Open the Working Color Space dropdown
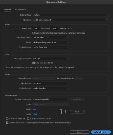 point(50,59)
